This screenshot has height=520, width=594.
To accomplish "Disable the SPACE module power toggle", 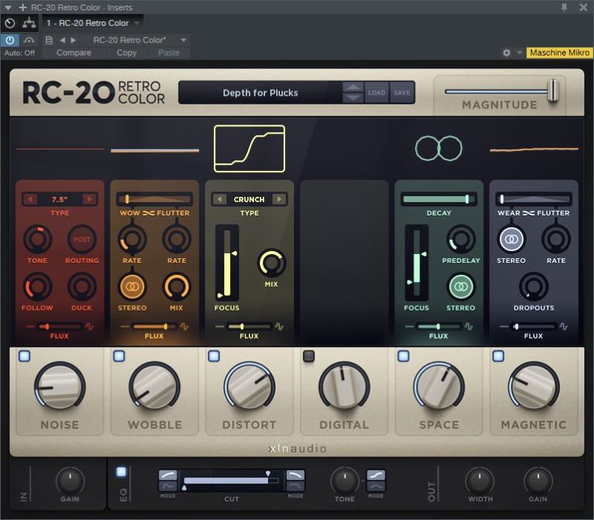I will point(403,356).
